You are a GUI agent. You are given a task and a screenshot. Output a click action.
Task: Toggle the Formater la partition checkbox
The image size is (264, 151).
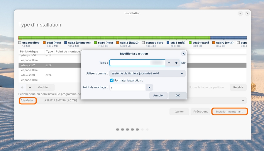pyautogui.click(x=112, y=80)
